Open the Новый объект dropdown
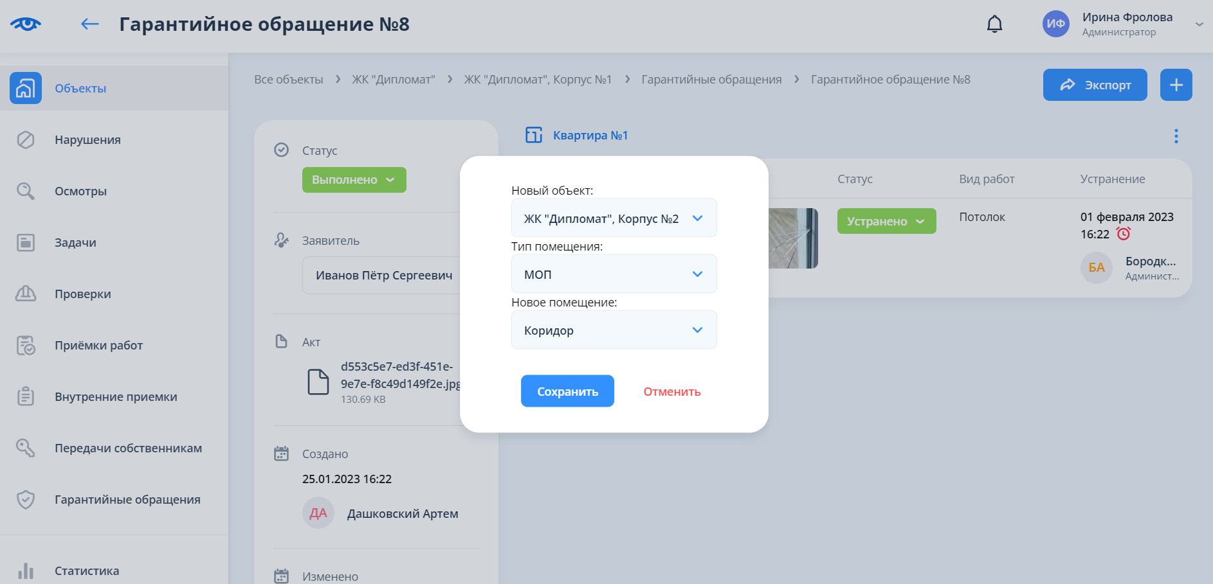1213x584 pixels. point(614,218)
